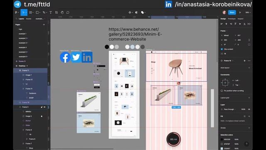Image resolution: width=266 pixels, height=150 pixels.
Task: Select the 'Desktop - 1' layer
Action: [x=23, y=66]
